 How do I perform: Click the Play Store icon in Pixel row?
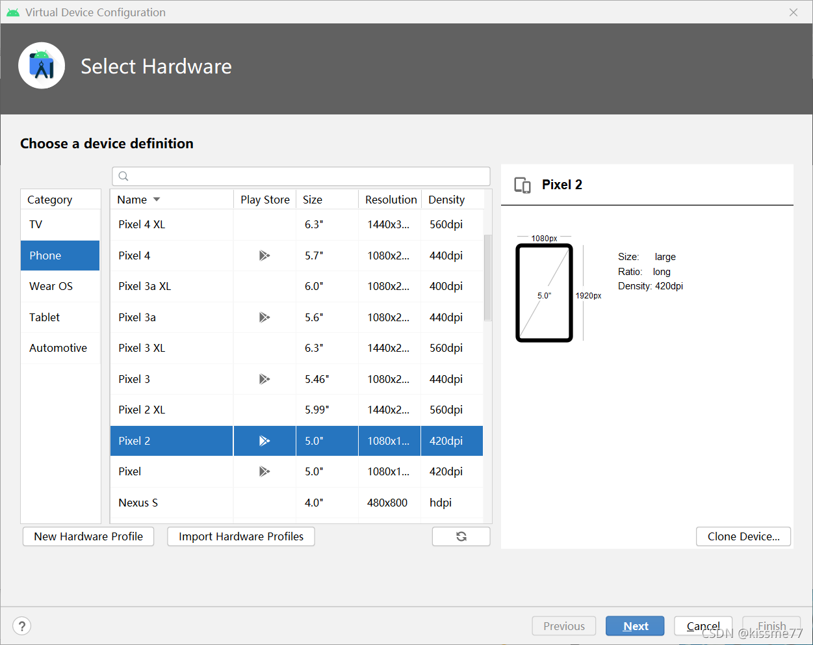coord(264,471)
